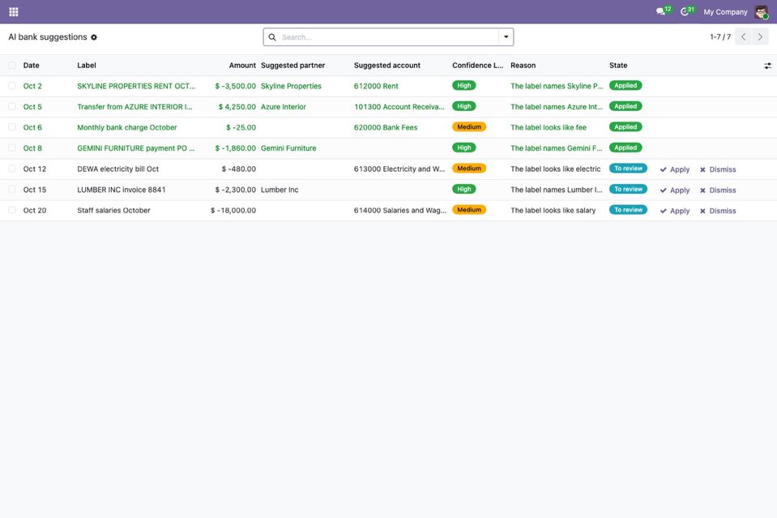
Task: Select the Oct 6 bank charge row checkbox
Action: (12, 127)
